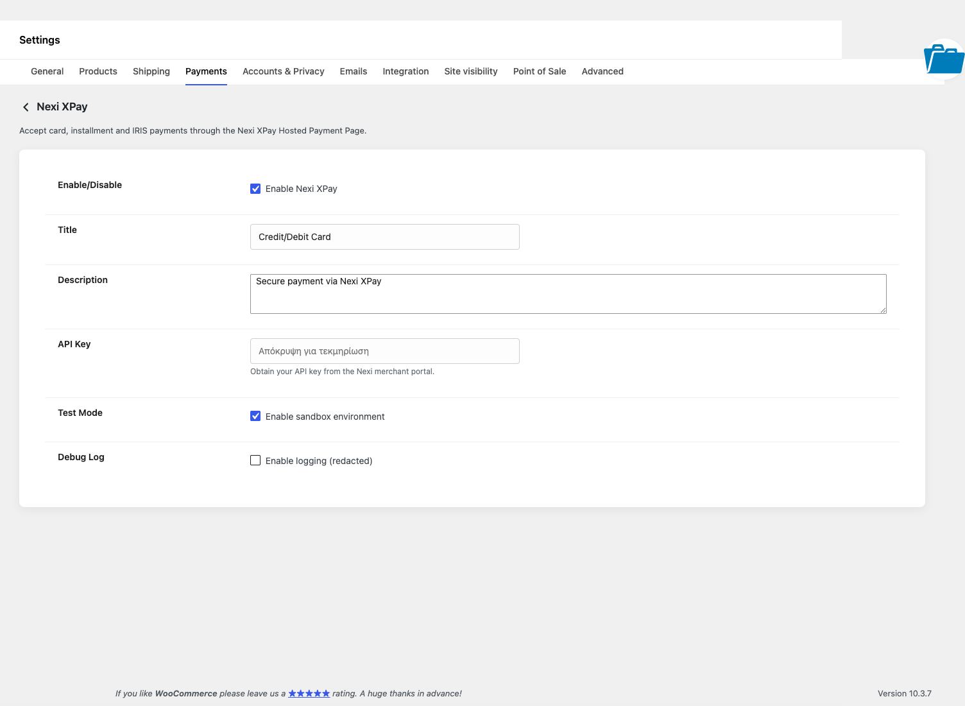The width and height of the screenshot is (965, 706).
Task: Select the Payments tab
Action: click(x=206, y=71)
